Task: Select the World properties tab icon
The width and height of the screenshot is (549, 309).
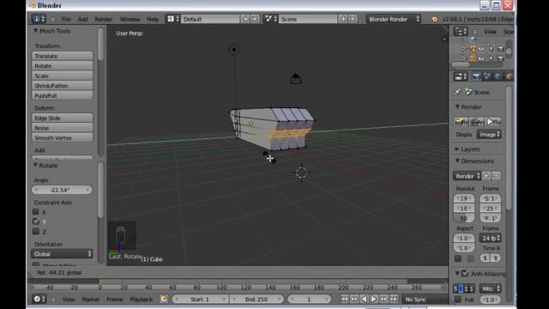Action: [498, 76]
